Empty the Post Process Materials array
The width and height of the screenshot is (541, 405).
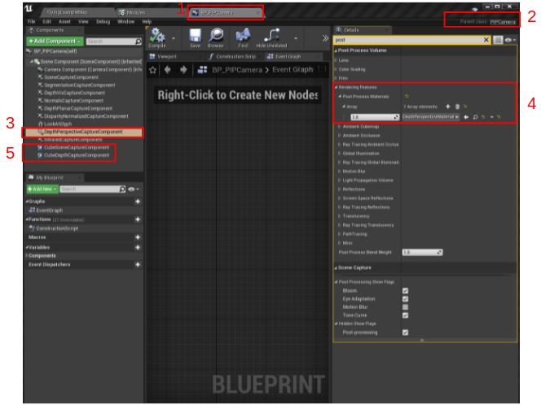pos(458,107)
